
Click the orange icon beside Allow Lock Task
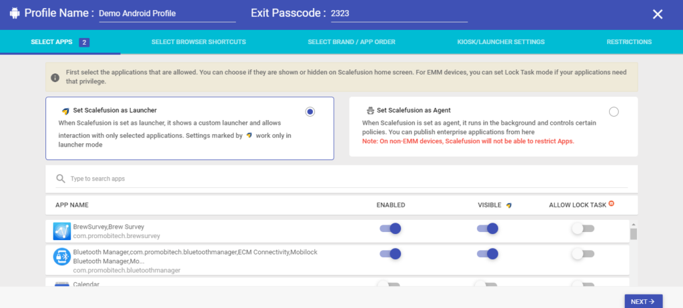(612, 203)
